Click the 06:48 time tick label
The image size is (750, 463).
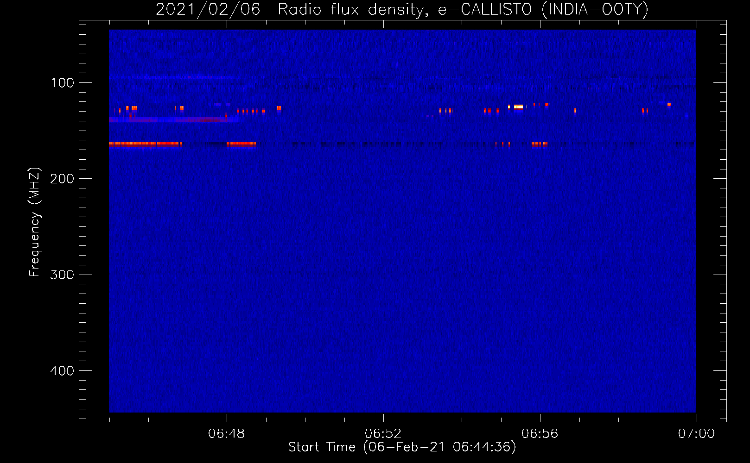coord(226,434)
